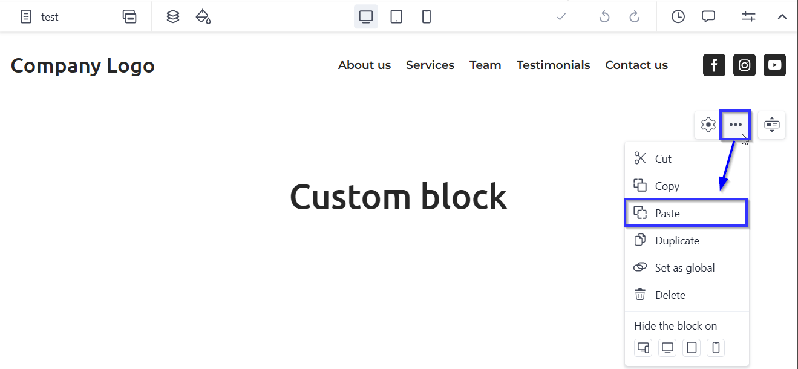Open the Services nav link

pyautogui.click(x=430, y=65)
